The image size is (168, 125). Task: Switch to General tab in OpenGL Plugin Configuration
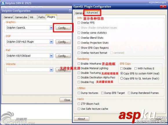pyautogui.click(x=79, y=13)
